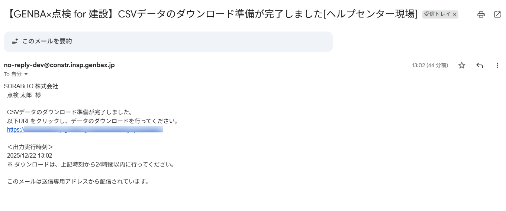Click the SORABiTO 株式会社 line
506x211 pixels.
tap(31, 86)
